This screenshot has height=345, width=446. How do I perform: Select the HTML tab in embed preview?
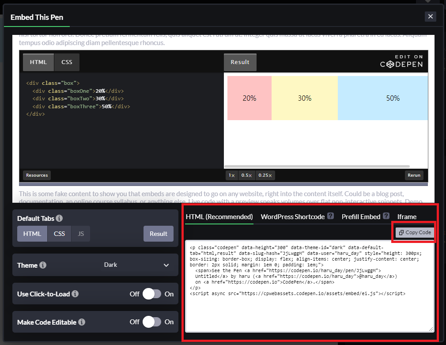(x=38, y=62)
